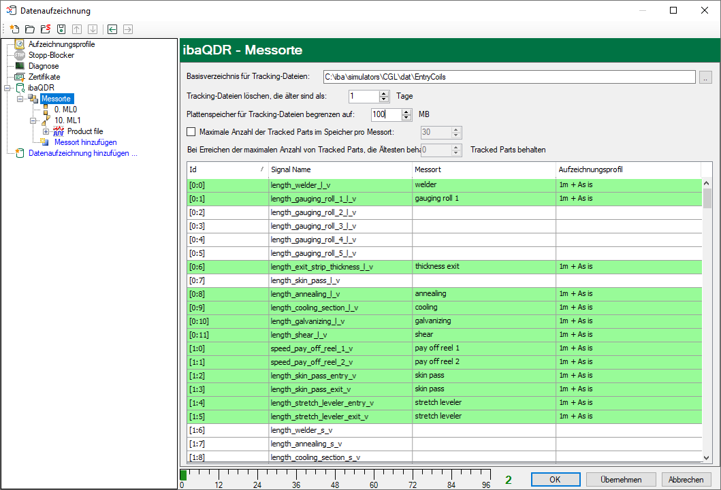
Task: Click the Messort hinzufügen icon
Action: tap(44, 142)
